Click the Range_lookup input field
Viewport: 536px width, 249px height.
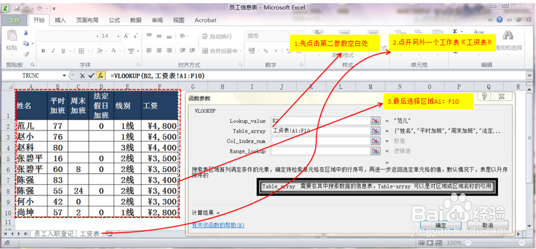[321, 151]
